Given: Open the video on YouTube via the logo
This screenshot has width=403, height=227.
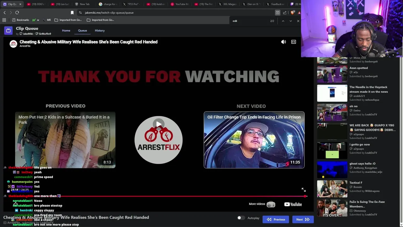Looking at the screenshot, I should coord(293,204).
